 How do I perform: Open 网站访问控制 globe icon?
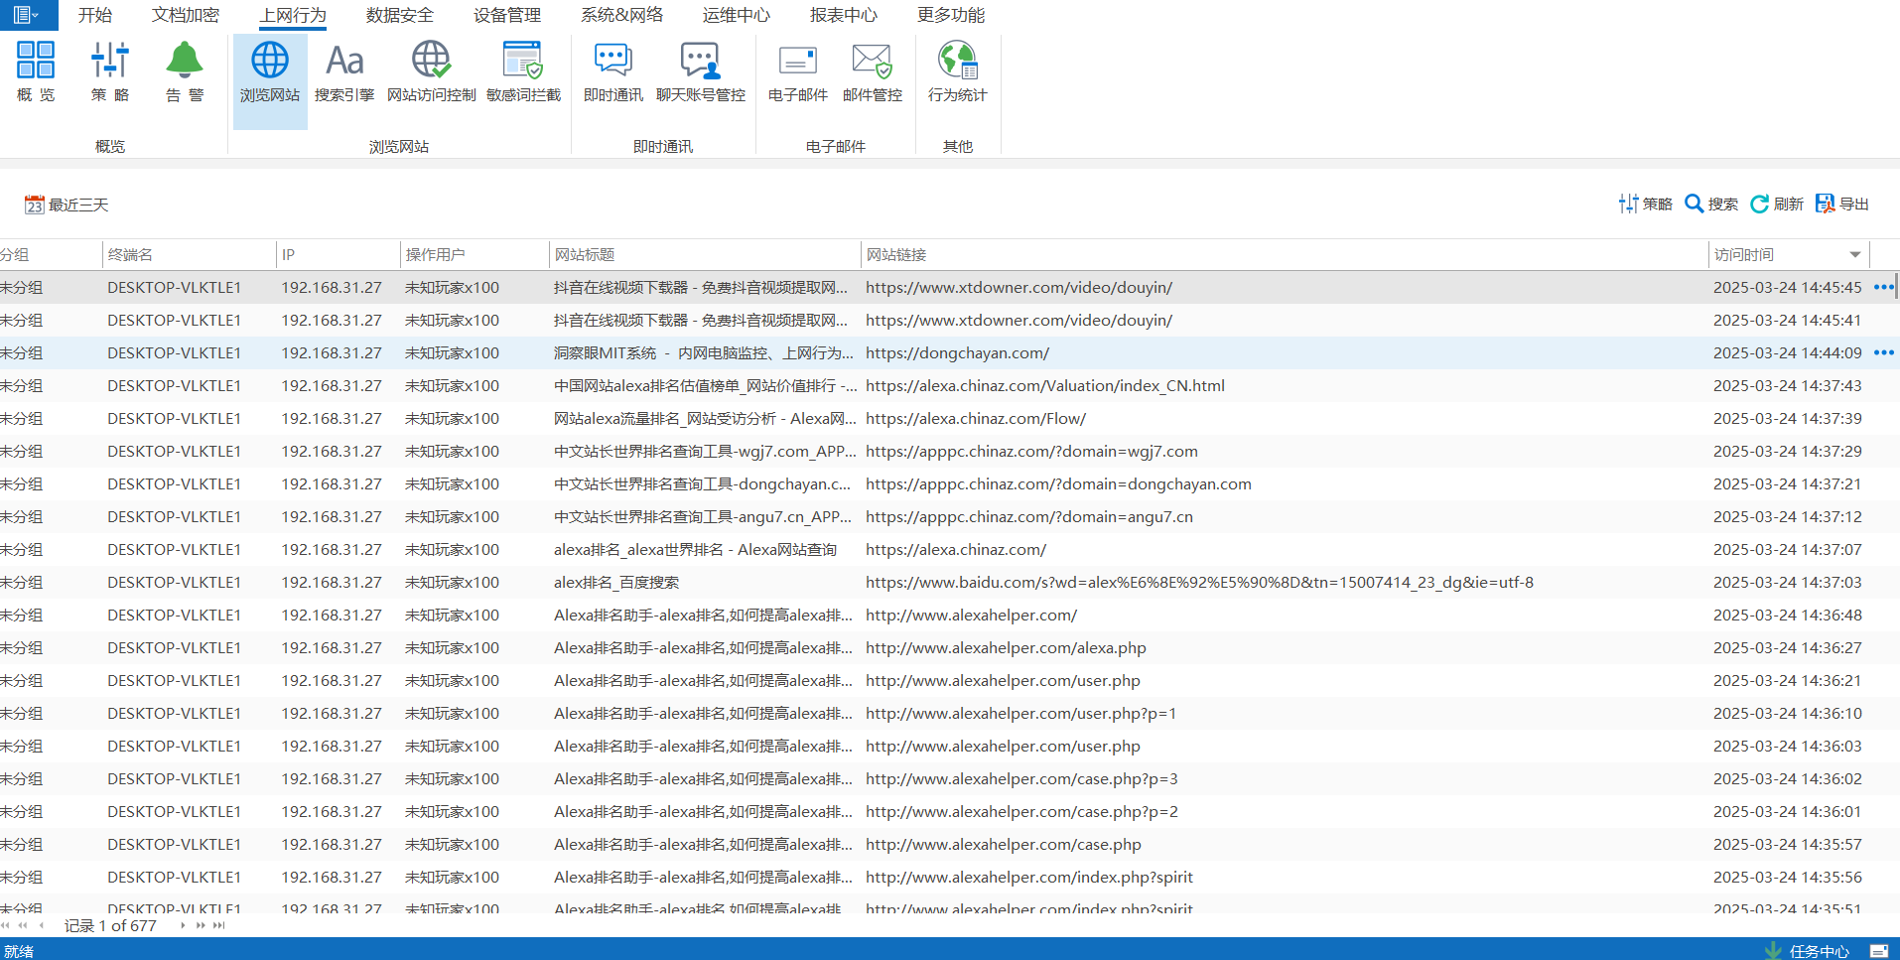(x=431, y=71)
